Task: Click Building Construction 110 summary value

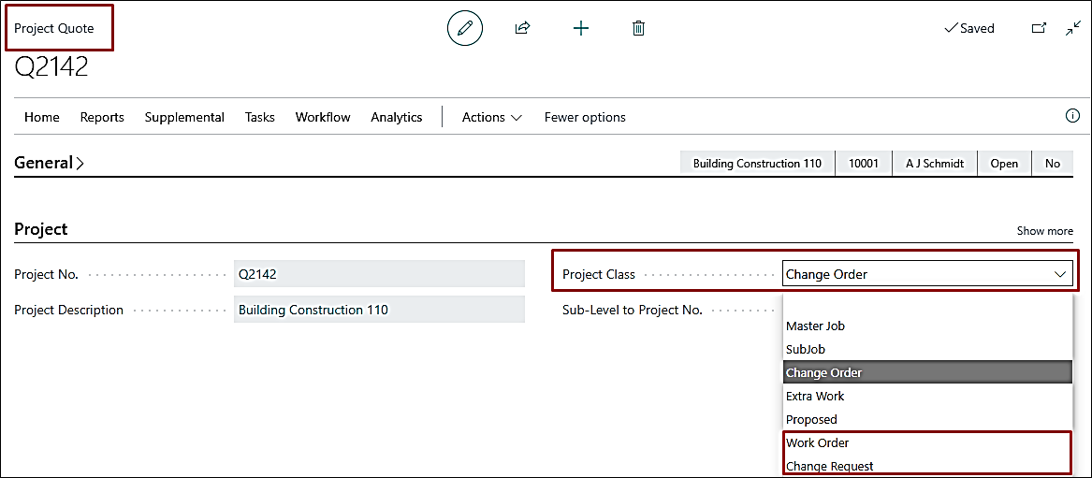Action: click(757, 164)
